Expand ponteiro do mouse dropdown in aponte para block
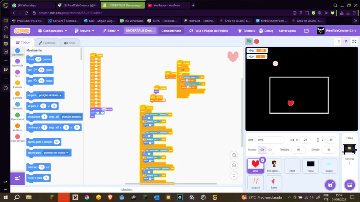This screenshot has width=360, height=202. (56, 153)
